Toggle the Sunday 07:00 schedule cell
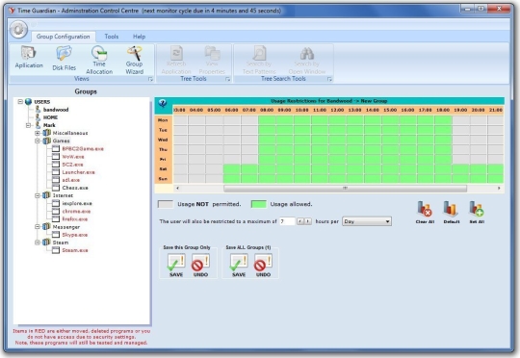Viewport: 520px width, 358px height. click(x=249, y=179)
